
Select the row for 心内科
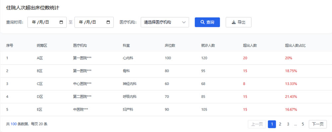[x=166, y=58]
